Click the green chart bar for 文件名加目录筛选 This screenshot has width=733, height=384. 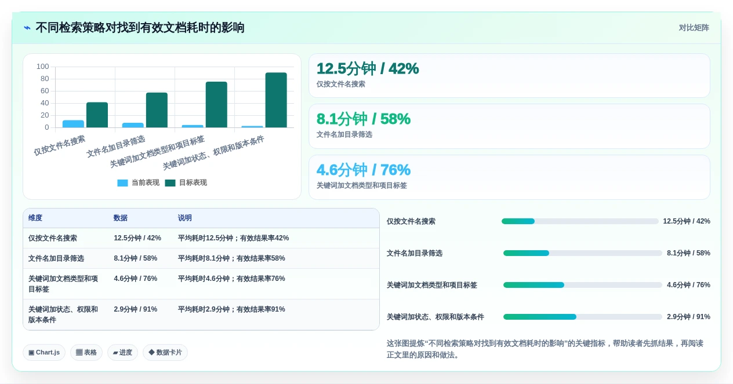click(x=157, y=110)
